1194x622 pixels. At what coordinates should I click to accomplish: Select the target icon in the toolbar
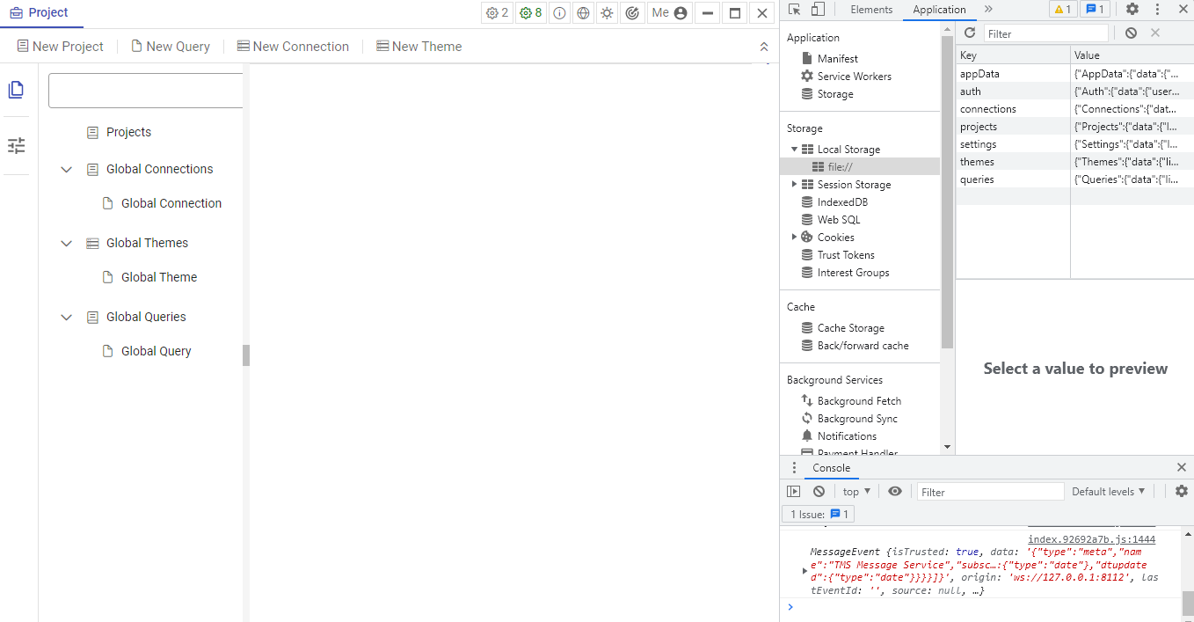click(632, 12)
